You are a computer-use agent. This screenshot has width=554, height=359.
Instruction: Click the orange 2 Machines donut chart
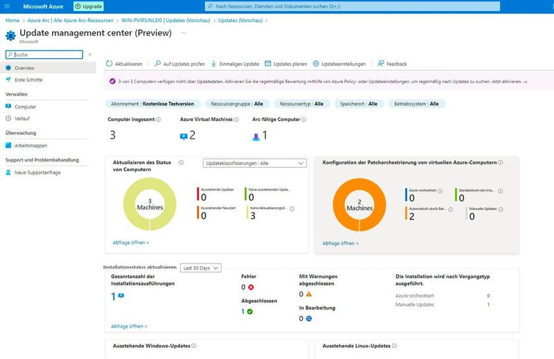tap(359, 204)
